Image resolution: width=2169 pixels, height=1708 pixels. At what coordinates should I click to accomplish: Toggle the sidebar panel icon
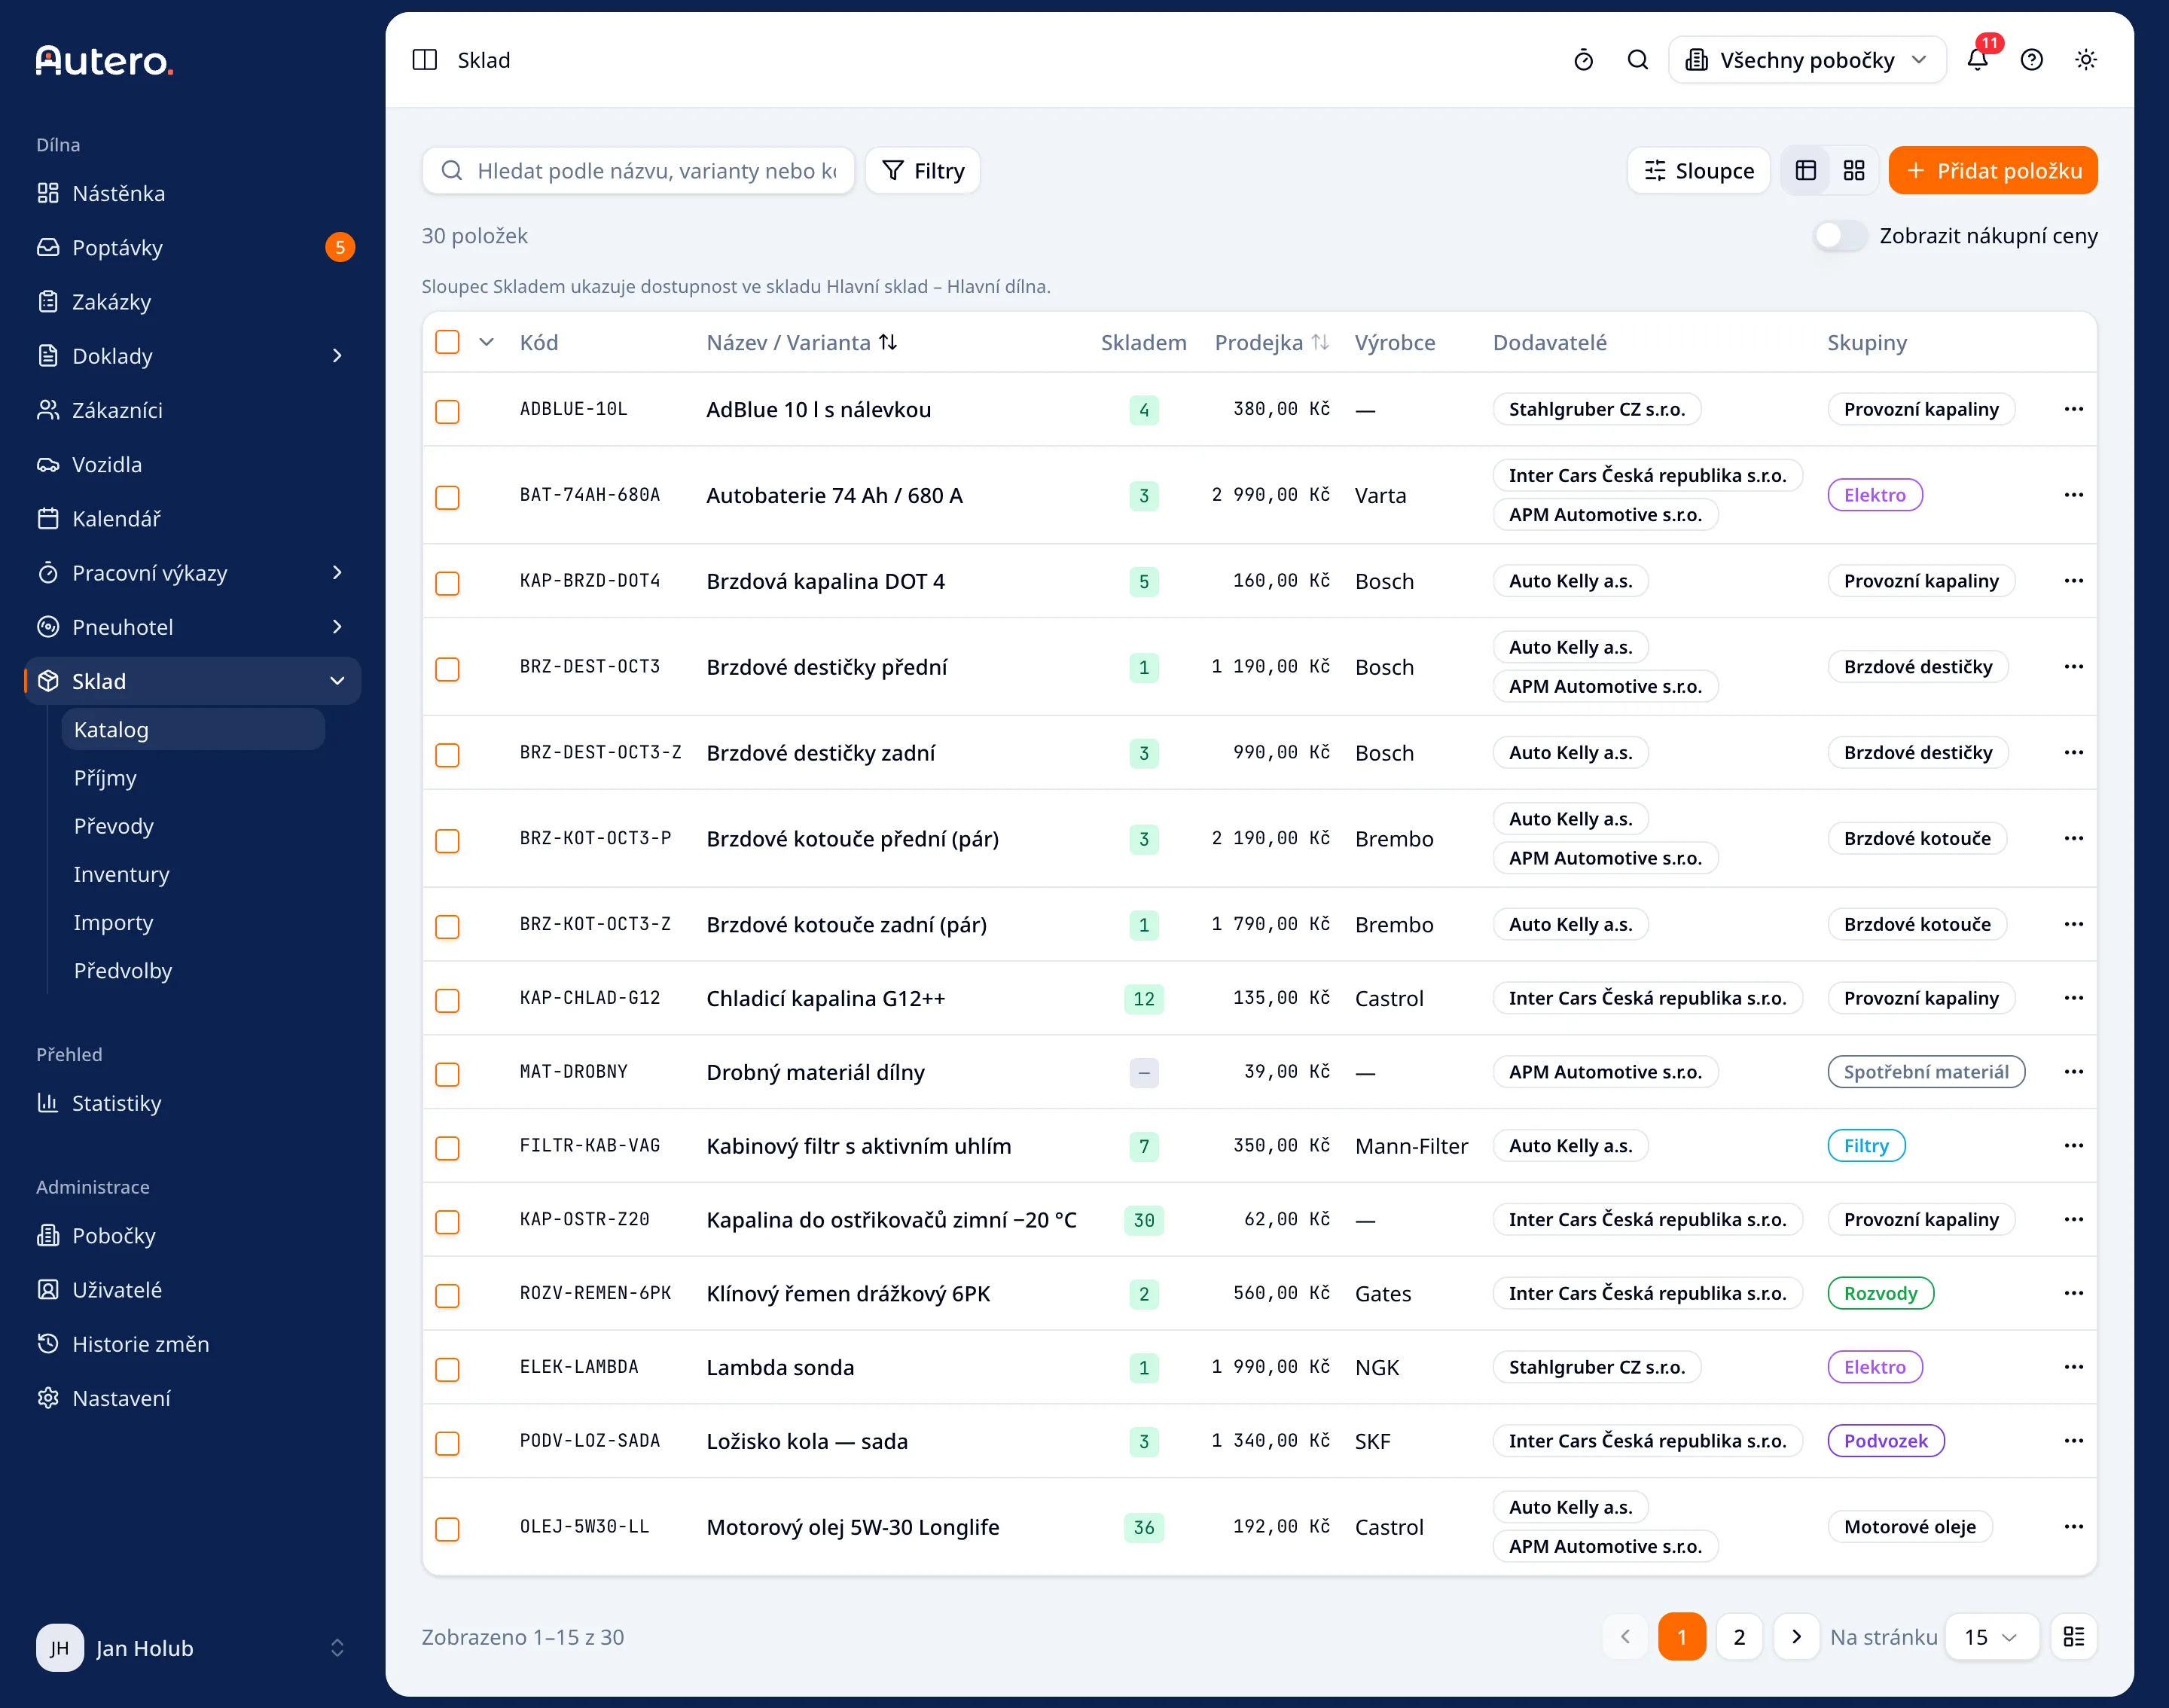(424, 60)
